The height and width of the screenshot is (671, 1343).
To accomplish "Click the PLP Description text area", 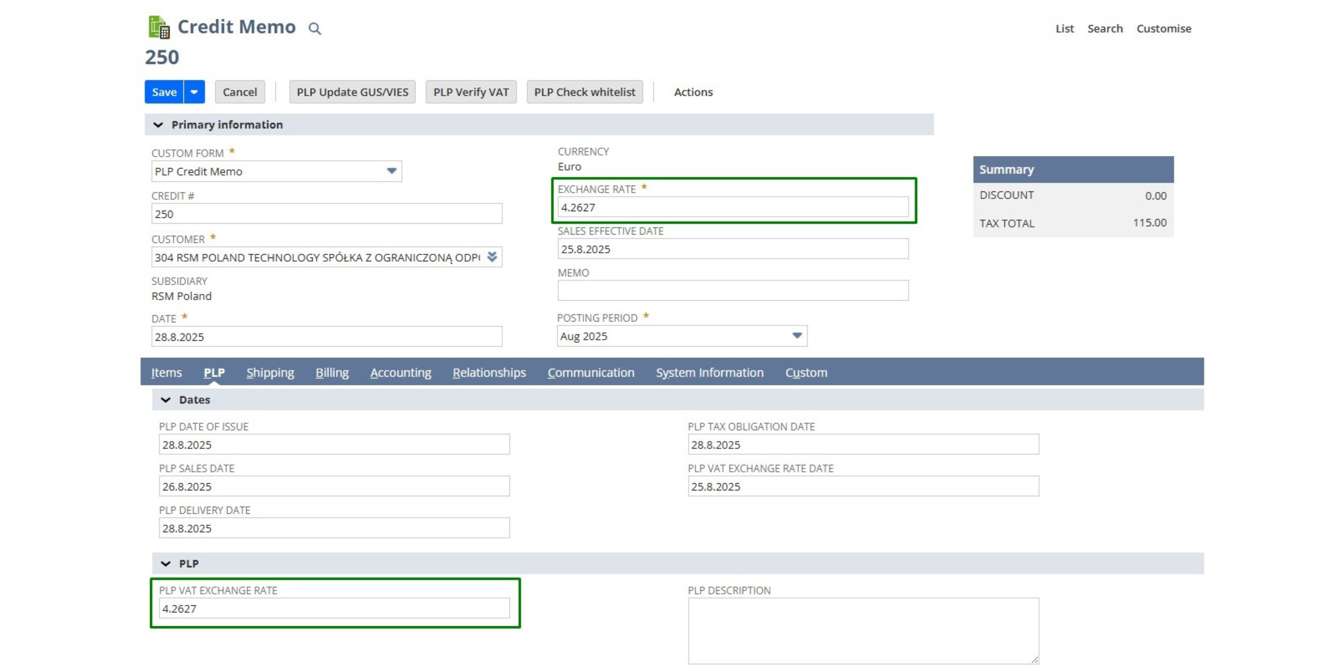I will point(862,630).
